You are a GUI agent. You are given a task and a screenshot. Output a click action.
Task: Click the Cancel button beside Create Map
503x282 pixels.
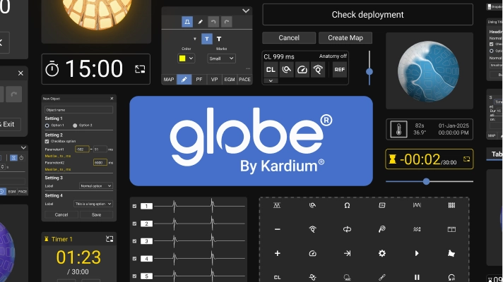click(289, 38)
